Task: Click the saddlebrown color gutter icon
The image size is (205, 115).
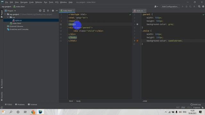Action: click(137, 41)
